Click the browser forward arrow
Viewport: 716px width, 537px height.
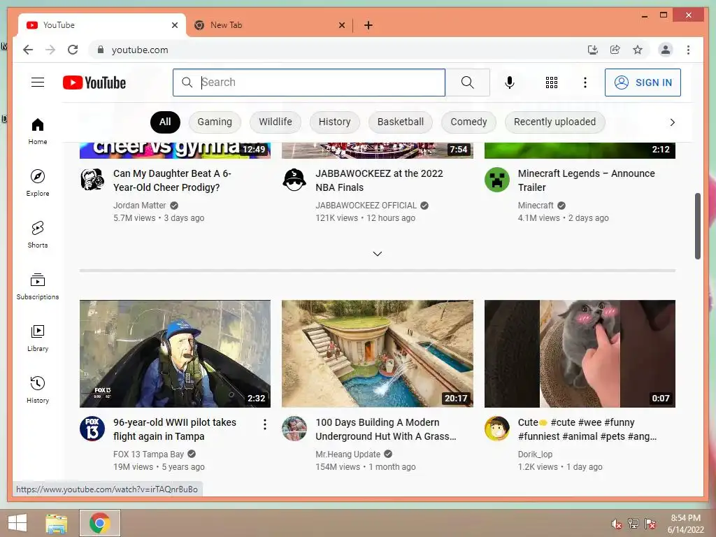(50, 50)
